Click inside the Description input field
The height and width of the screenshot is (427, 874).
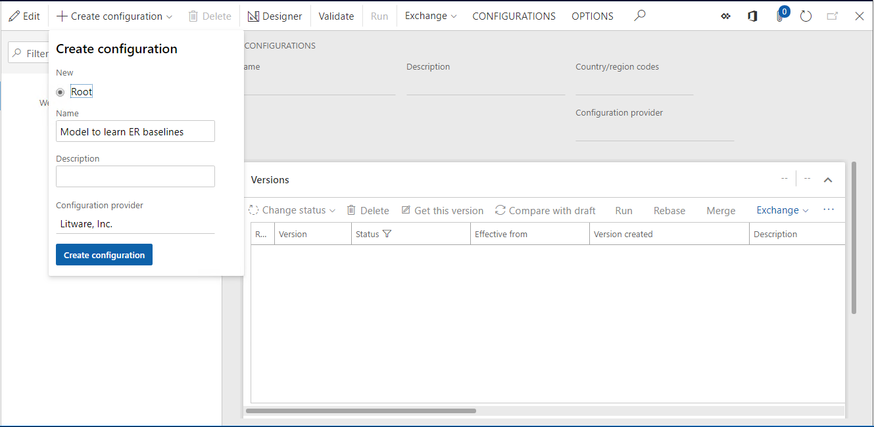tap(135, 176)
